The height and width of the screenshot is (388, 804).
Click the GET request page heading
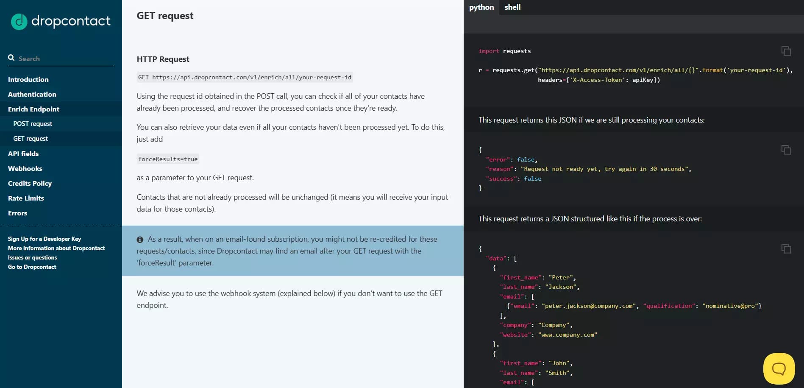point(165,16)
